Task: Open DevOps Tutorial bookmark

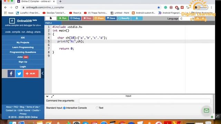Action: point(54,13)
